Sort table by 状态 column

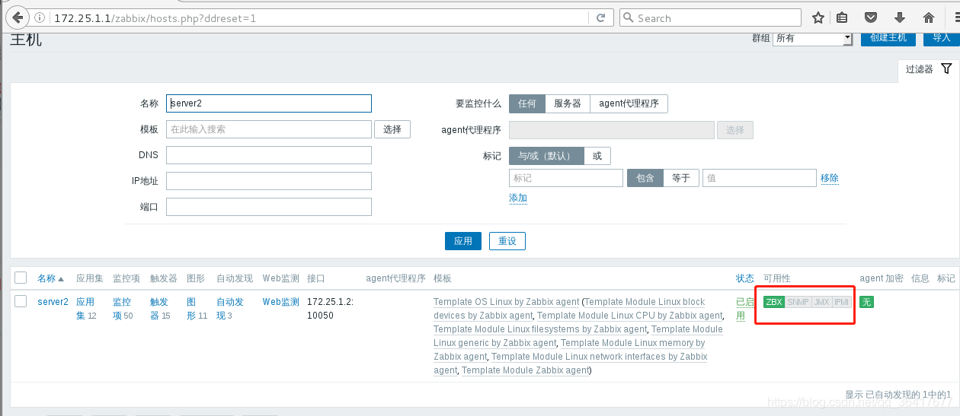coord(745,278)
